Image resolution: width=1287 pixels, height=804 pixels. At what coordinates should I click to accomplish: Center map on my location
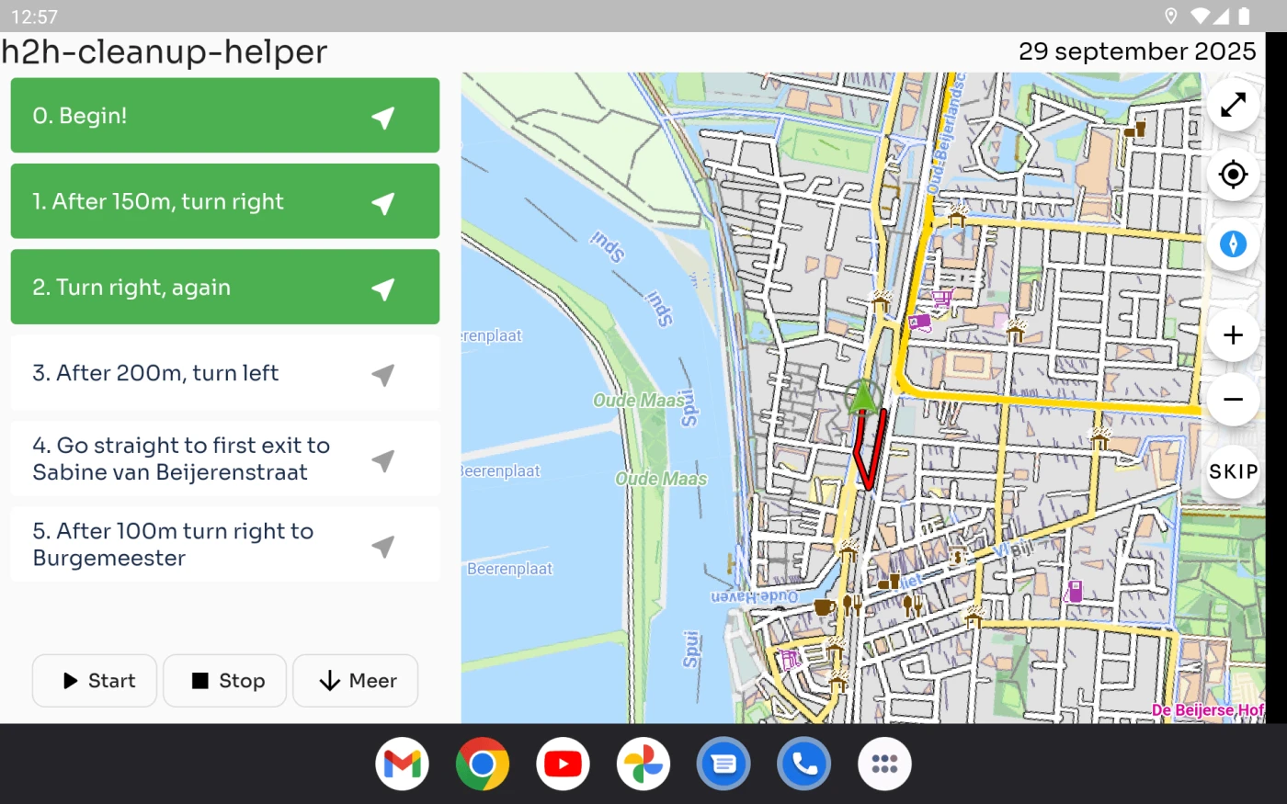tap(1233, 174)
